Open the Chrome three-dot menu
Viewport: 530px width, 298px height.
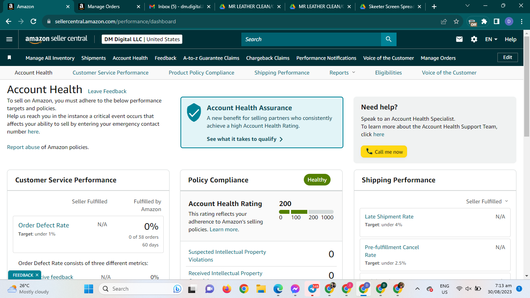coord(521,21)
